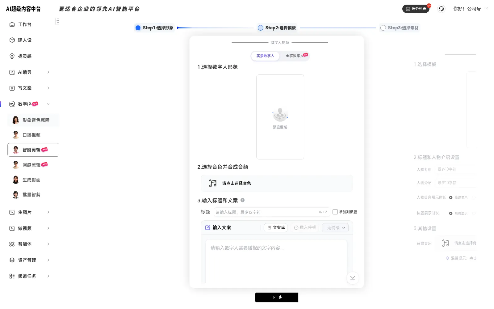Click the 建人设 cube icon
Image resolution: width=494 pixels, height=309 pixels.
(x=12, y=40)
